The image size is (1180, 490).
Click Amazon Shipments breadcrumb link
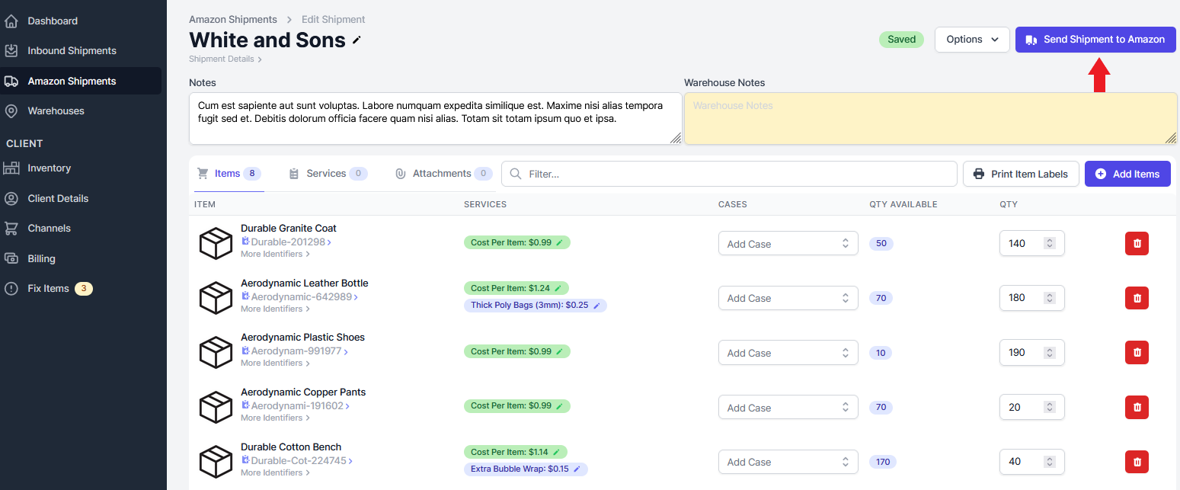[233, 19]
